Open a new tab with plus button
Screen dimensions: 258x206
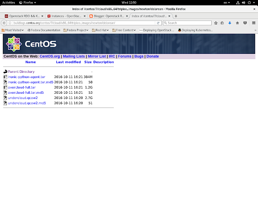coord(176,16)
